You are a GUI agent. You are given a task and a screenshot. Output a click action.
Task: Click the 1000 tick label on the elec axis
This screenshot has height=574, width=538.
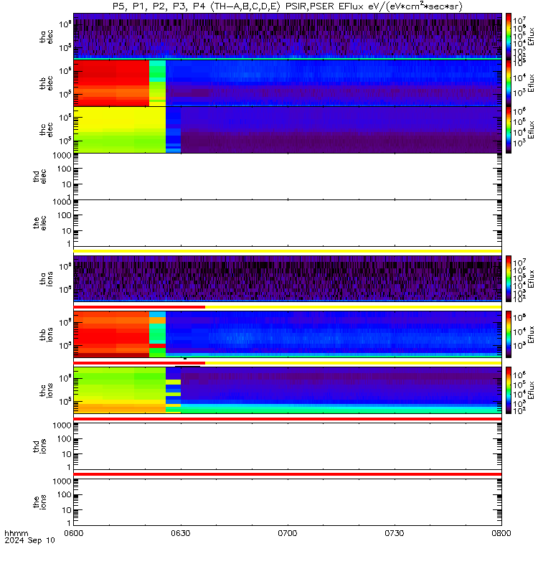(x=62, y=202)
